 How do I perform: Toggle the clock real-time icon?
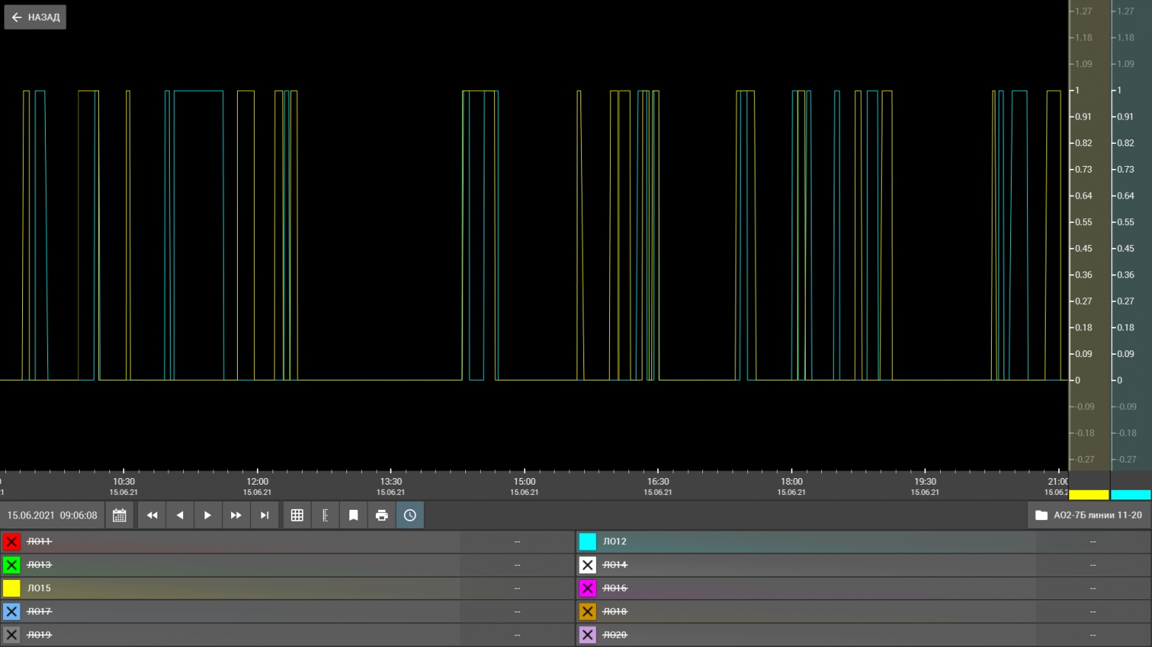coord(410,515)
